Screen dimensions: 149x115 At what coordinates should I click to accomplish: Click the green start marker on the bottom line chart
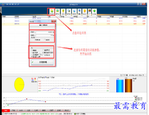8,105
